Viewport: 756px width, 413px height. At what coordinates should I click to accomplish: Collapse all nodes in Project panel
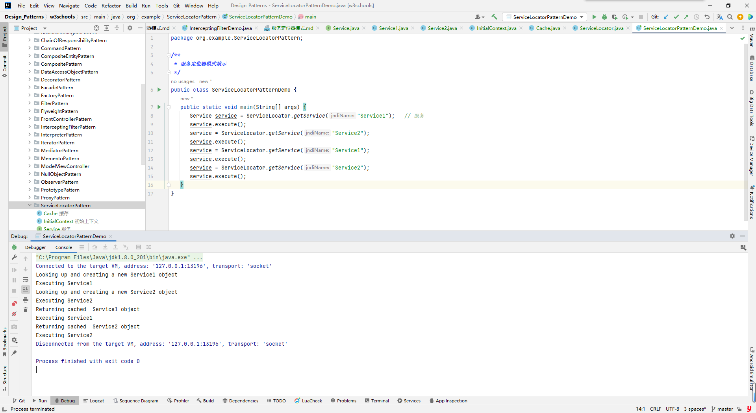pos(117,28)
